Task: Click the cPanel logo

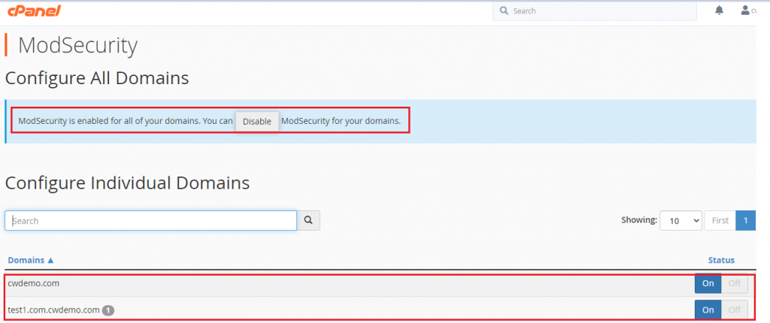Action: click(34, 11)
